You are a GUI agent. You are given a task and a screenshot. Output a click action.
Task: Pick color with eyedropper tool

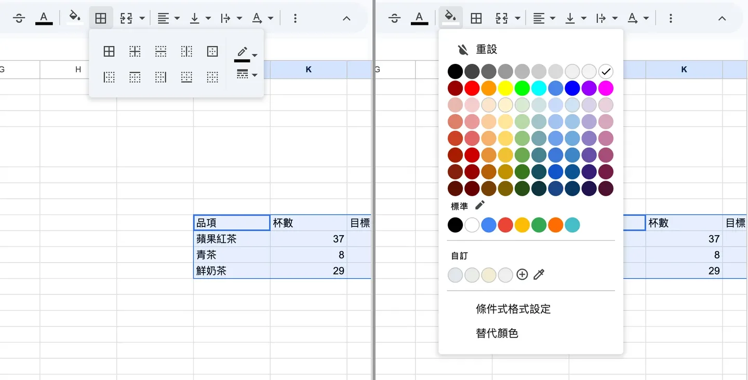[x=539, y=275]
